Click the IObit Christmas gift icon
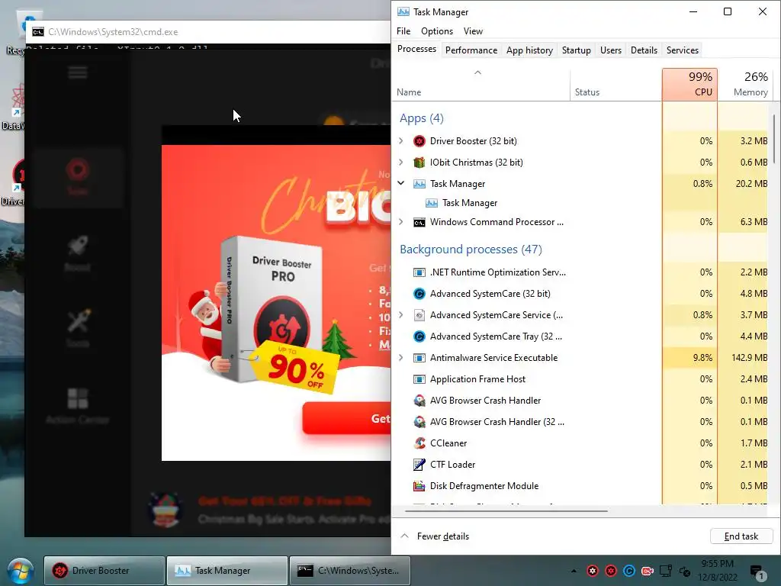This screenshot has height=586, width=781. (419, 163)
